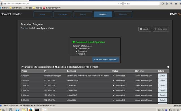Open Server Manager from the taskbar
181x111 pixels.
(11, 110)
